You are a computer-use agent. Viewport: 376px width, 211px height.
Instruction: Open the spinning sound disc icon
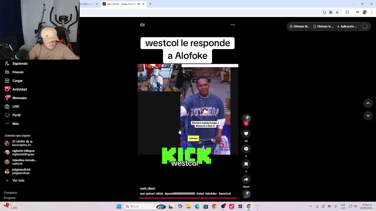(x=246, y=194)
